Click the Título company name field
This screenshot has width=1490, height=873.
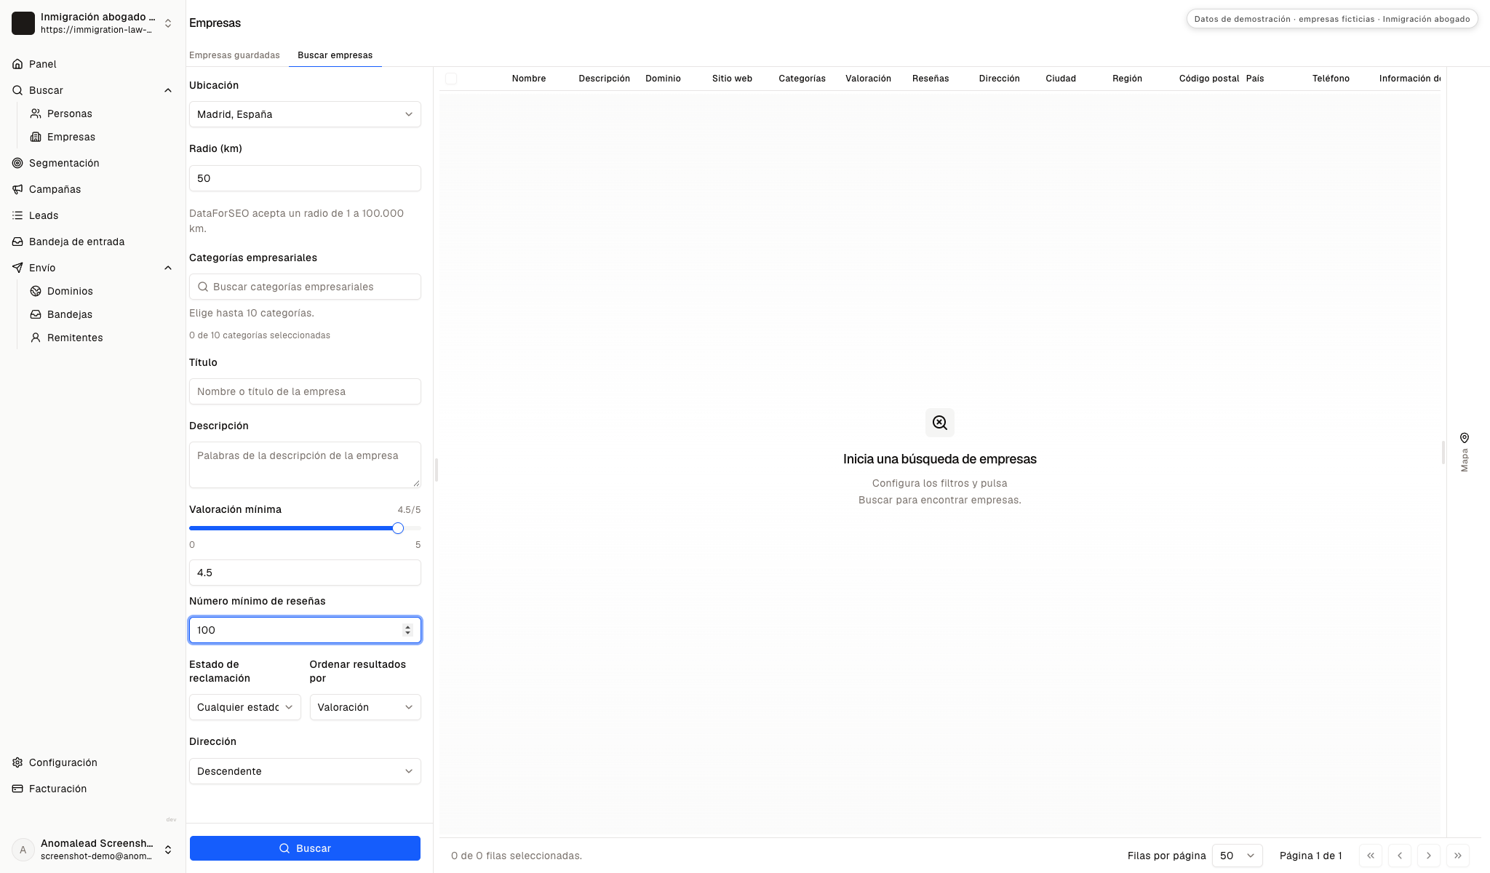point(305,391)
